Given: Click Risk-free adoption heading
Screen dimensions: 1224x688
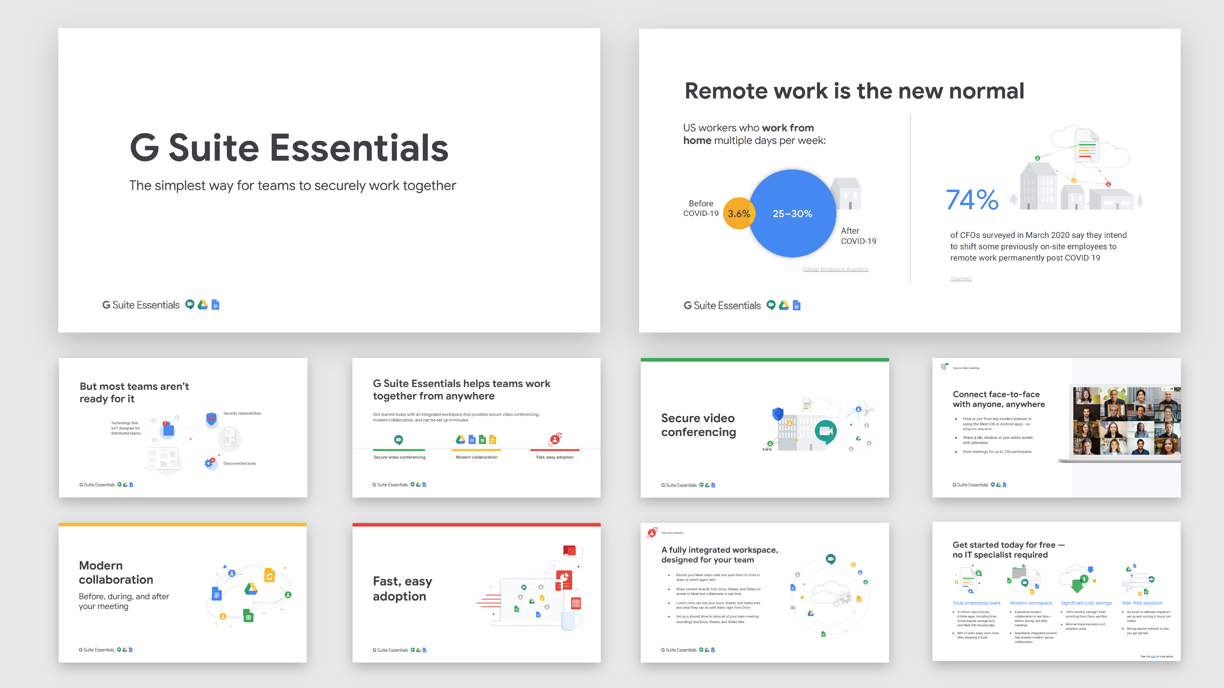Looking at the screenshot, I should (x=1142, y=603).
